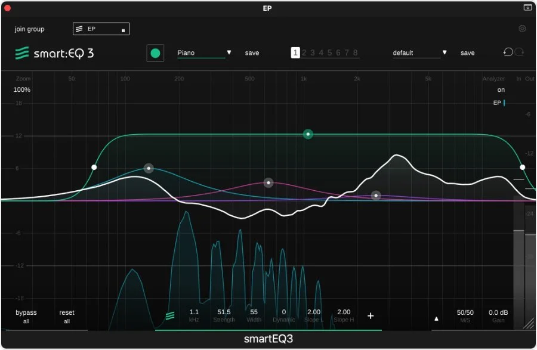
Task: Click the 0.0 dB Gain control
Action: click(499, 315)
